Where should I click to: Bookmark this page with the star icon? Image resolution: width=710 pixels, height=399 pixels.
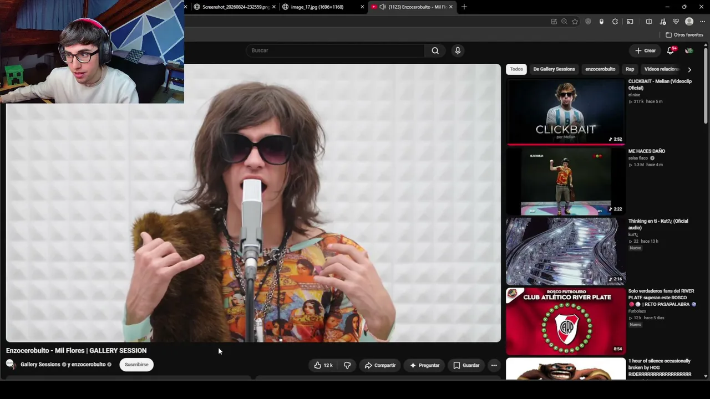point(575,22)
